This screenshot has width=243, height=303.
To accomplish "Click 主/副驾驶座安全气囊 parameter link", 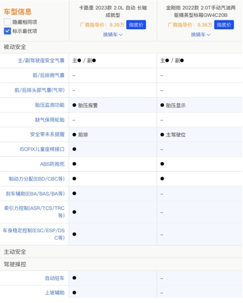I will pos(41,61).
